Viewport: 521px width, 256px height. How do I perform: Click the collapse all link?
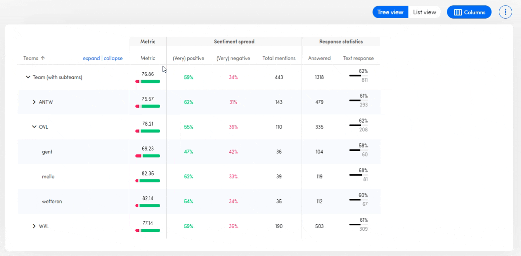click(x=113, y=58)
